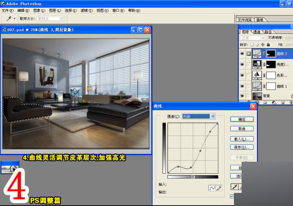Open the 图层 menu in the menu bar
The image size is (293, 206).
click(55, 10)
